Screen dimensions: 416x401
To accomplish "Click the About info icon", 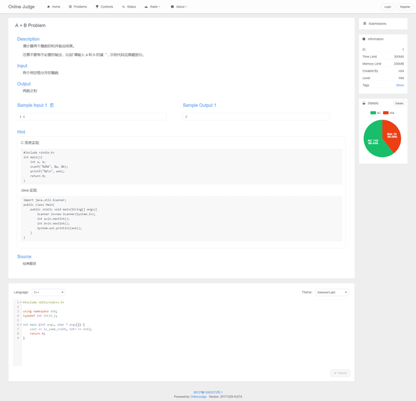I will pos(172,7).
